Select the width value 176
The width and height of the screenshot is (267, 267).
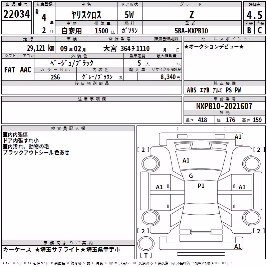230,120
